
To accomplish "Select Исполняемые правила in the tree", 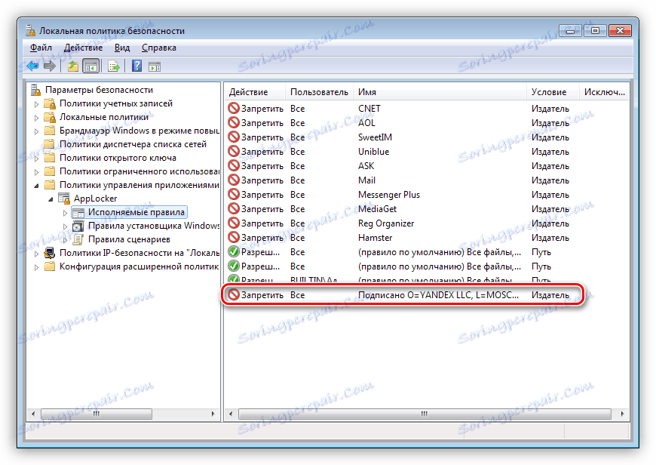I will point(138,212).
